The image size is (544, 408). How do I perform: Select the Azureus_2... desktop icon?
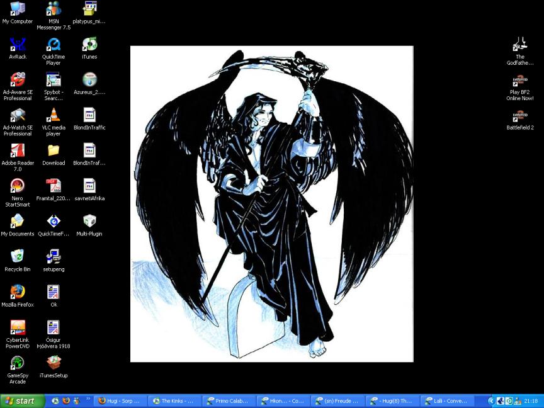[89, 84]
